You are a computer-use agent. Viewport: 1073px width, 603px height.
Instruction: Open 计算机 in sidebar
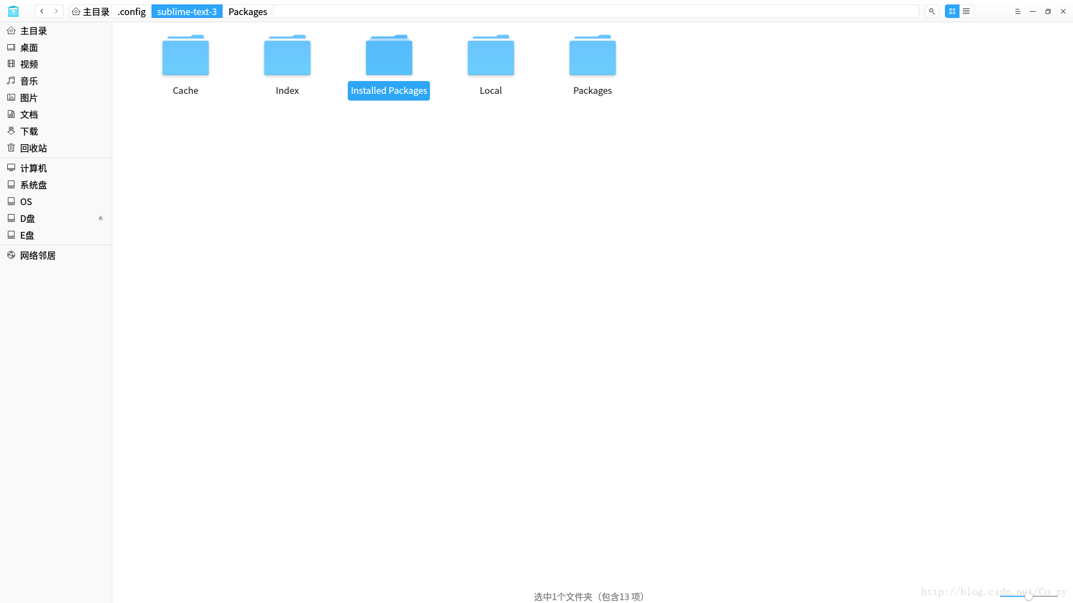(x=56, y=168)
